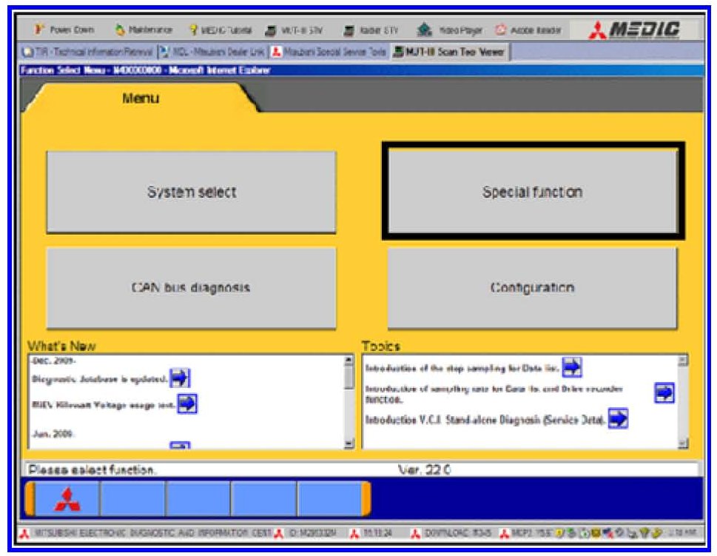Open CAN bus diagnosis
Image resolution: width=717 pixels, height=556 pixels.
191,288
